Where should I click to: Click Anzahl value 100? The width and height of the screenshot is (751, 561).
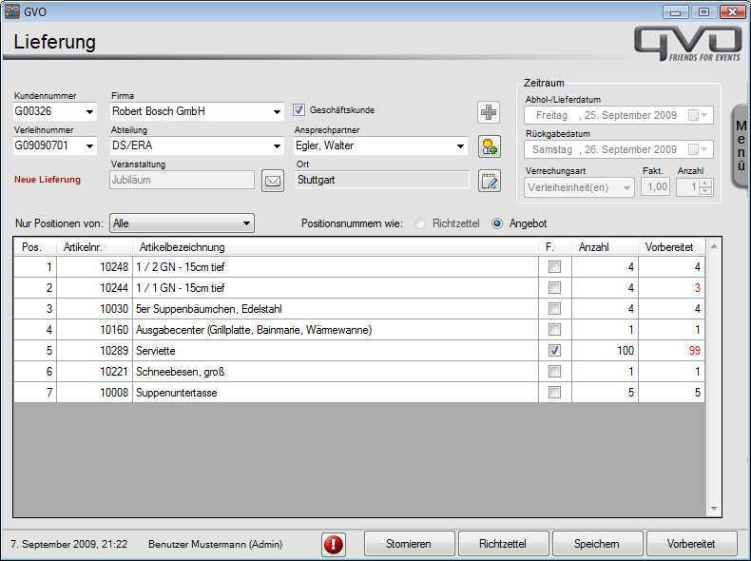coord(626,351)
